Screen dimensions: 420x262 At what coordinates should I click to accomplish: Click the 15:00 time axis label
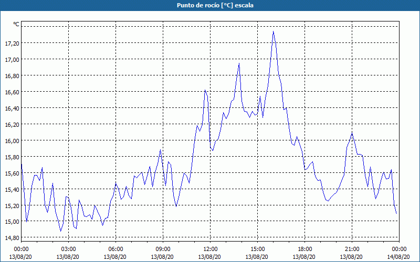[x=257, y=249]
